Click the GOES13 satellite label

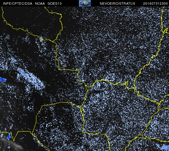(55, 4)
